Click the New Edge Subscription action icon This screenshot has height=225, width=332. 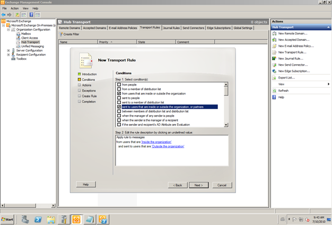pos(274,71)
